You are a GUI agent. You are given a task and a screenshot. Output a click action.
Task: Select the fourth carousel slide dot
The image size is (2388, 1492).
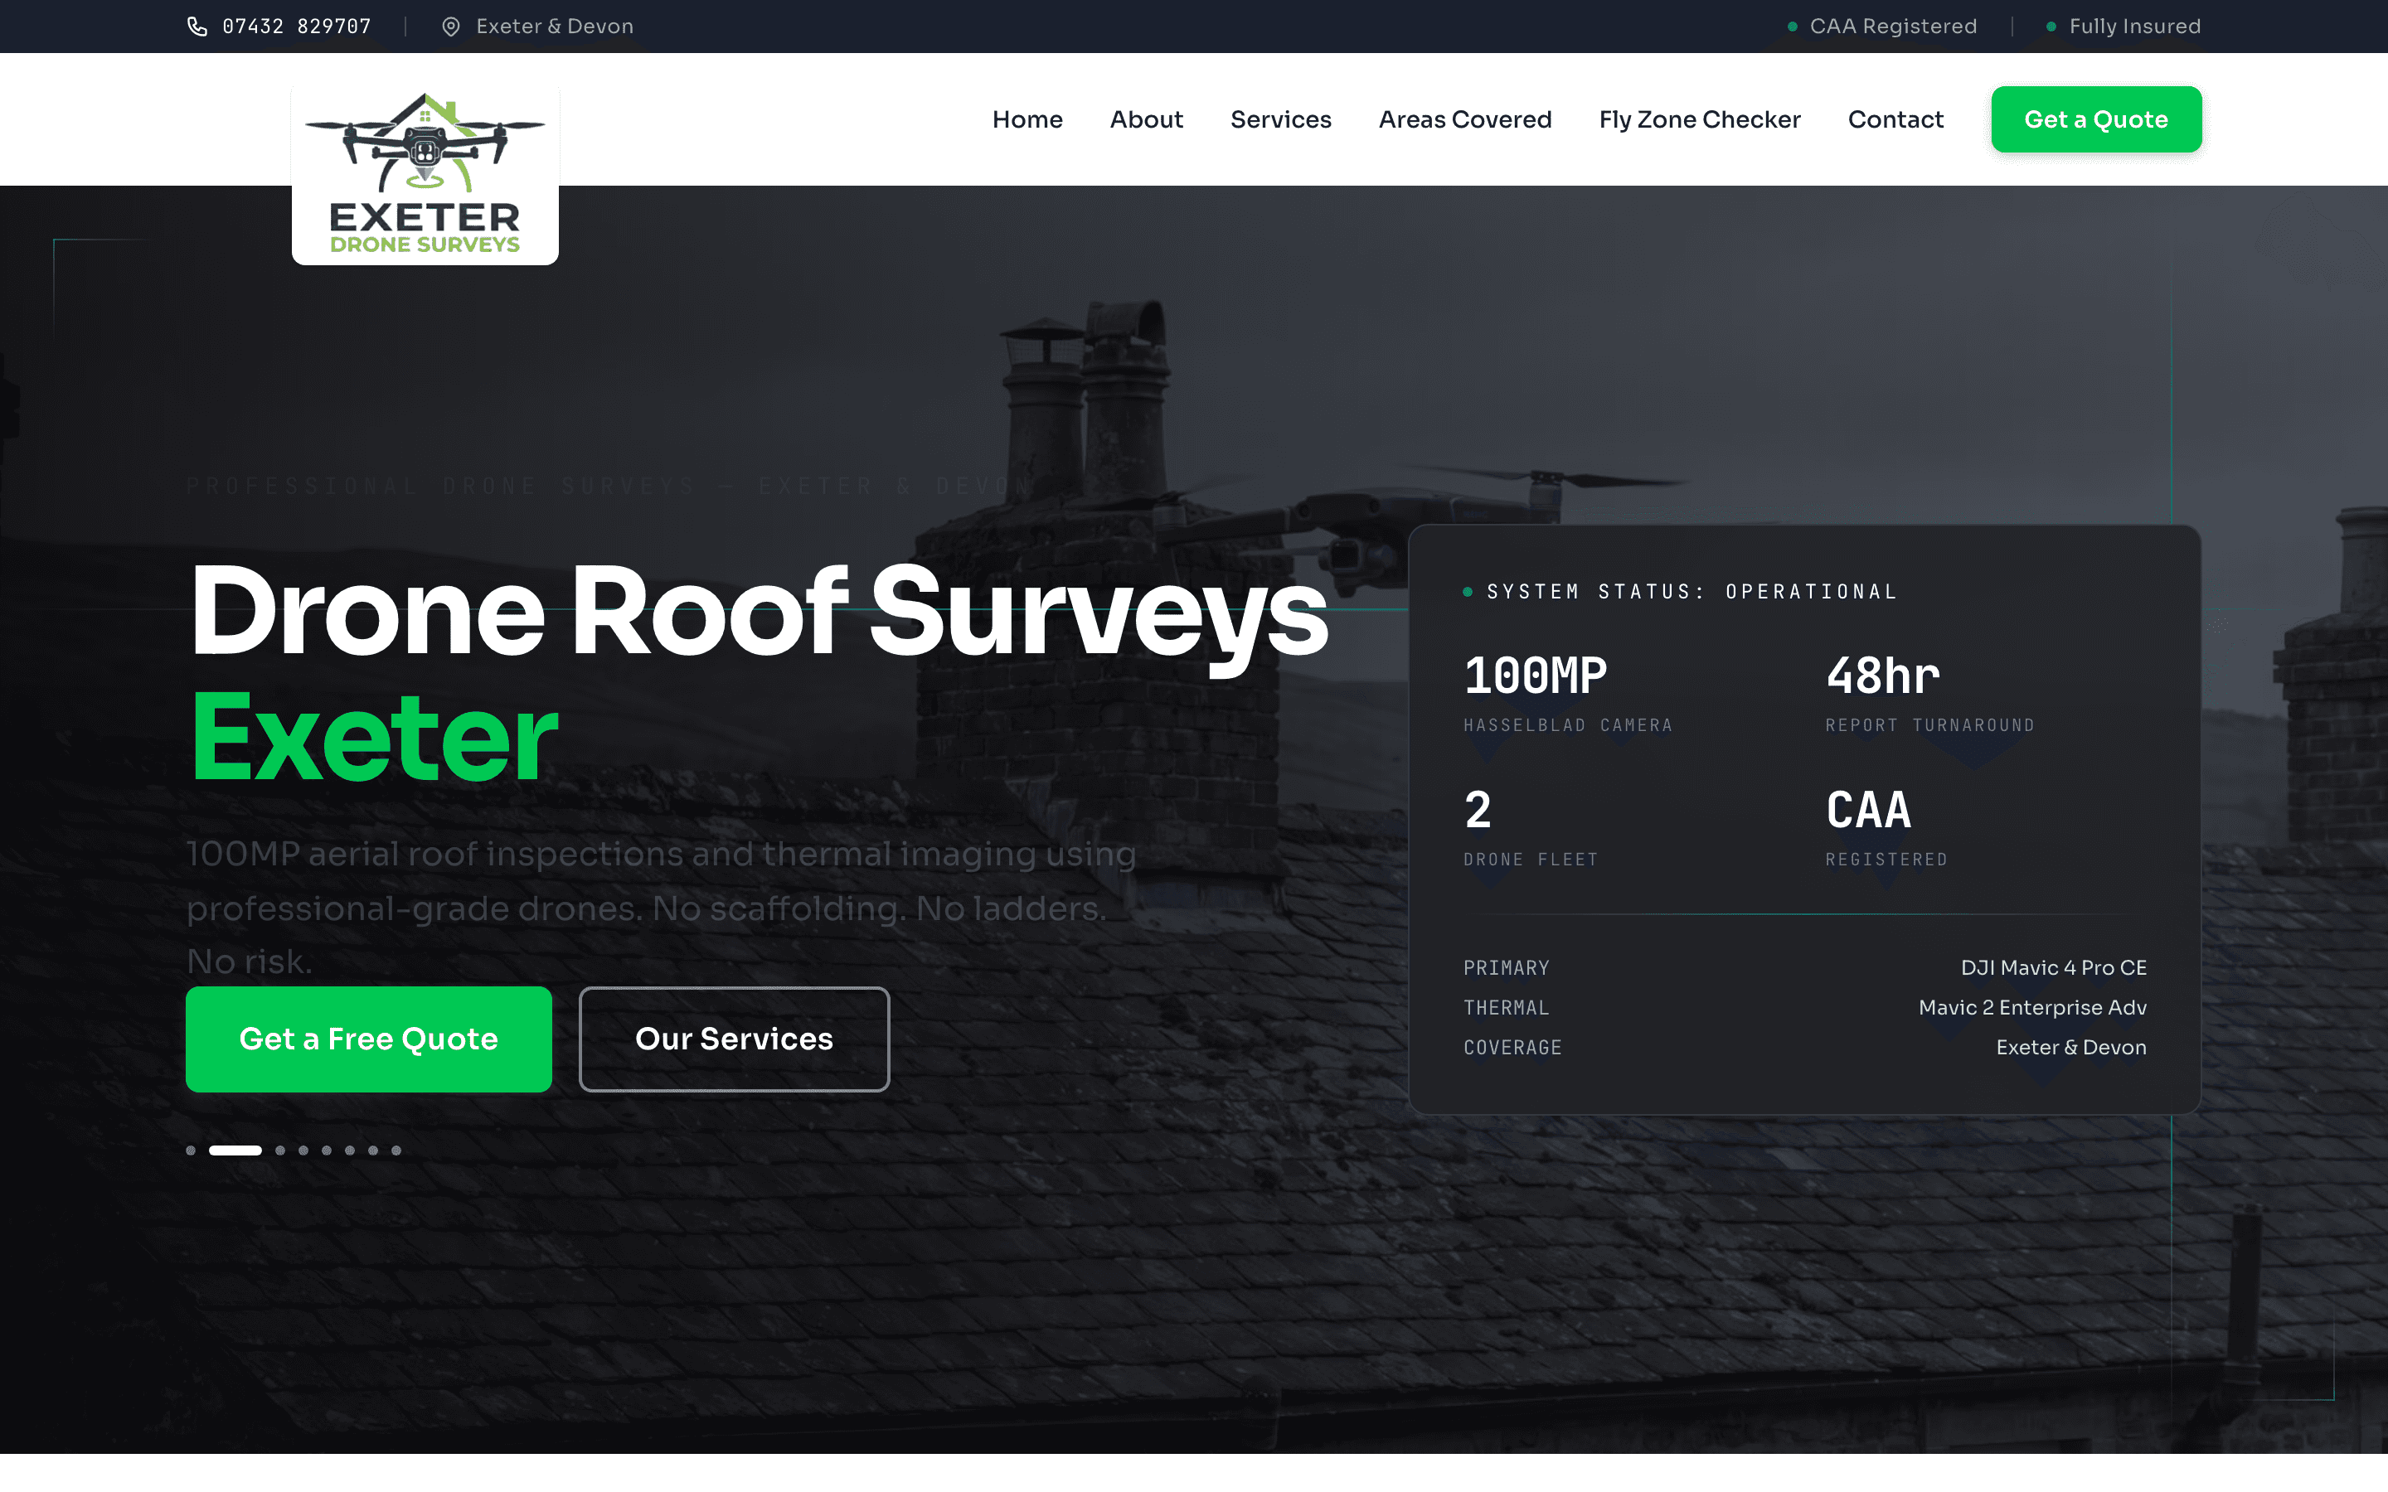coord(304,1150)
